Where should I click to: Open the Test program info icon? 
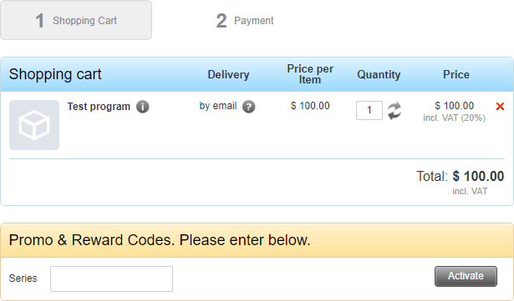point(143,107)
